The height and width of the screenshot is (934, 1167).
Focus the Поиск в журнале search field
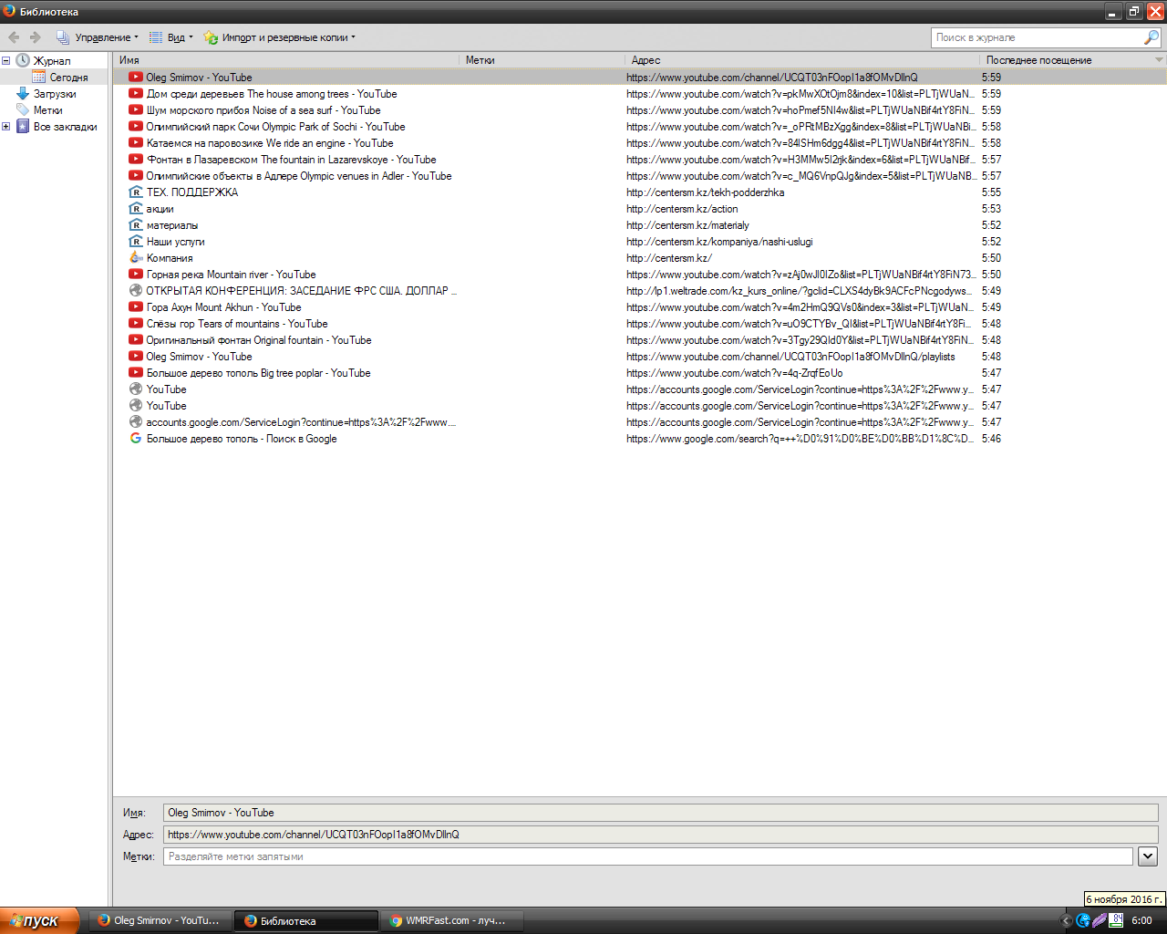coord(1037,37)
